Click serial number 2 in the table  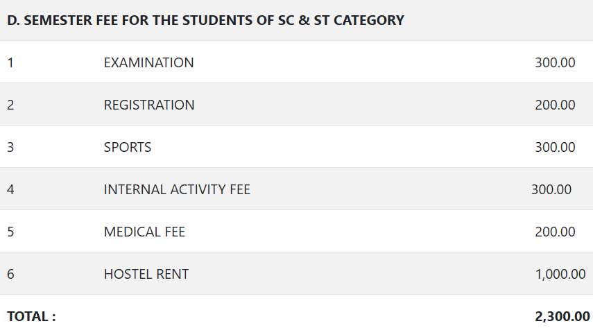point(10,105)
